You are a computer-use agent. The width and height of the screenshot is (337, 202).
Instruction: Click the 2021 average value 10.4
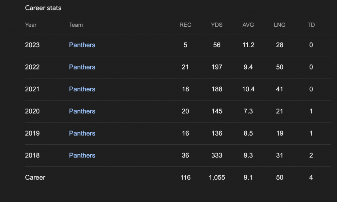tap(248, 89)
